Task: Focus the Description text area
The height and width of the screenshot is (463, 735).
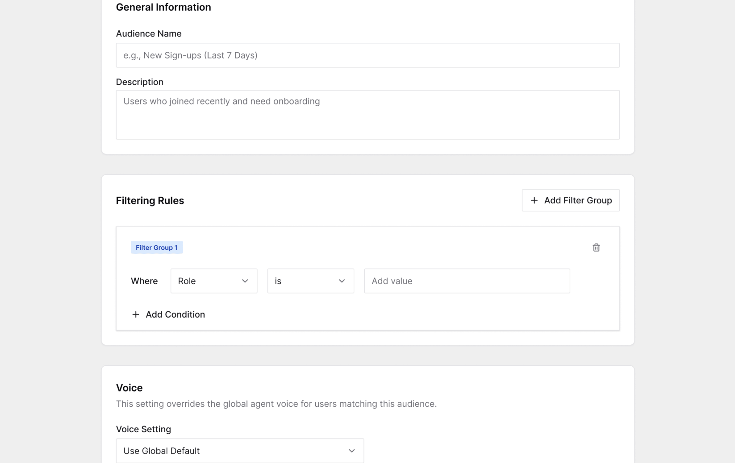Action: tap(367, 115)
